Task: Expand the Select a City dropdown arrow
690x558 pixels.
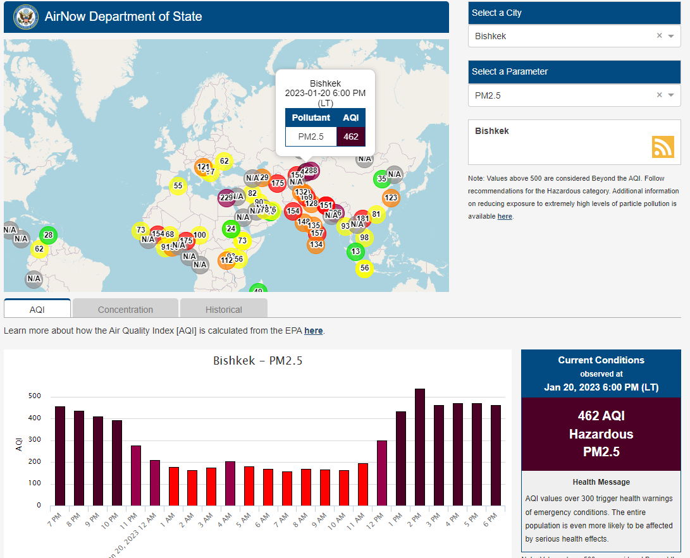Action: tap(671, 36)
